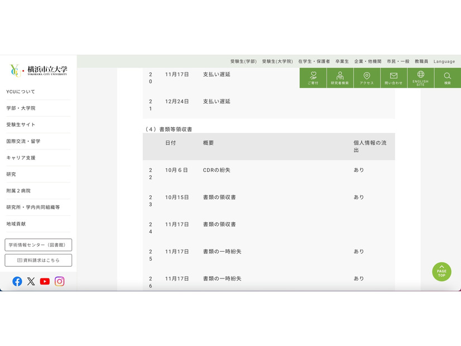Click the PAGE TOP round button
Viewport: 461px width, 346px height.
coord(441,272)
